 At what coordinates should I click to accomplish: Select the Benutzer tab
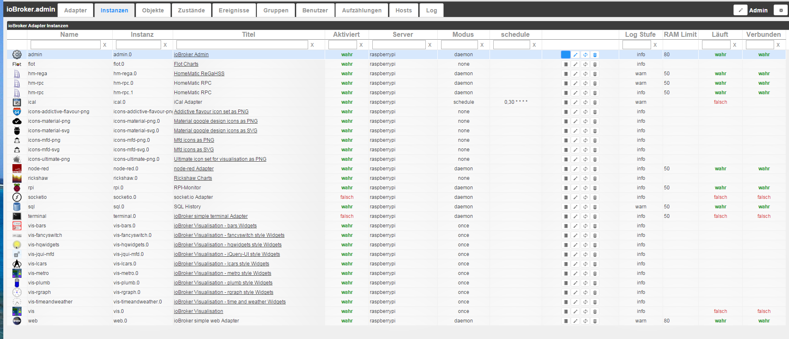tap(315, 10)
